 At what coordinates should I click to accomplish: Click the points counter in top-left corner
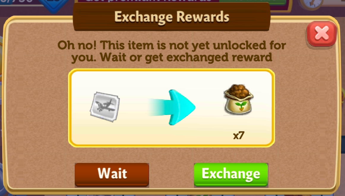[x=17, y=2]
